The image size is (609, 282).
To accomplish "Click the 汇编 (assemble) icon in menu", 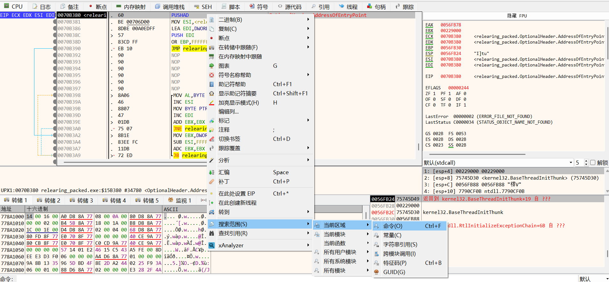I will click(x=212, y=172).
